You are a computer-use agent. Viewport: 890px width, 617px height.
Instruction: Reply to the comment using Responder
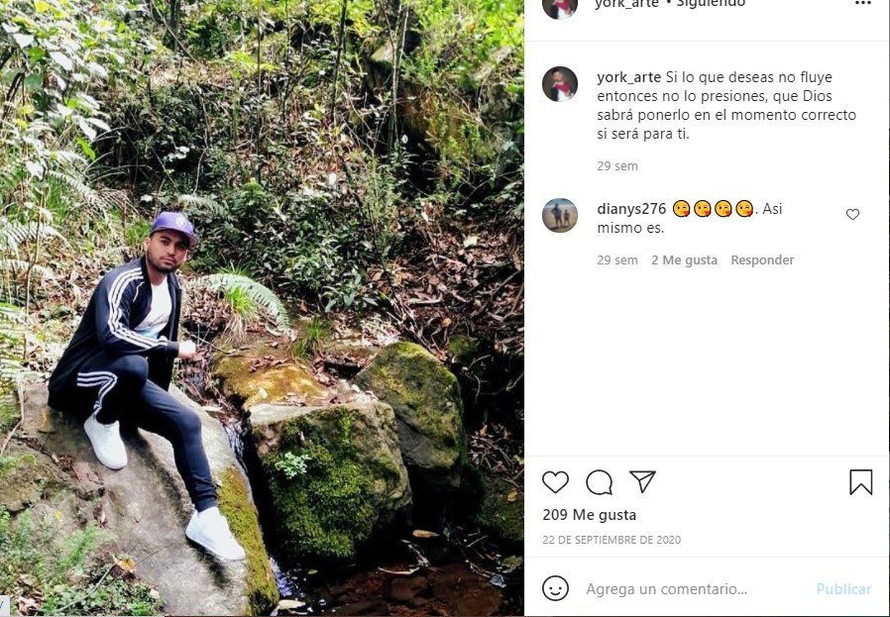tap(762, 260)
